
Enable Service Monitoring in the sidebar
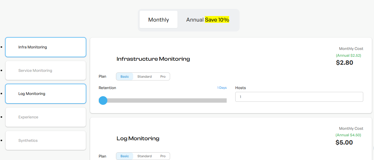pos(46,71)
